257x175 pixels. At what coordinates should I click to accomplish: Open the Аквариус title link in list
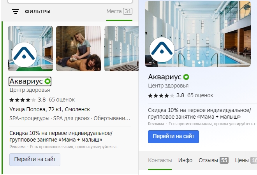coord(26,81)
